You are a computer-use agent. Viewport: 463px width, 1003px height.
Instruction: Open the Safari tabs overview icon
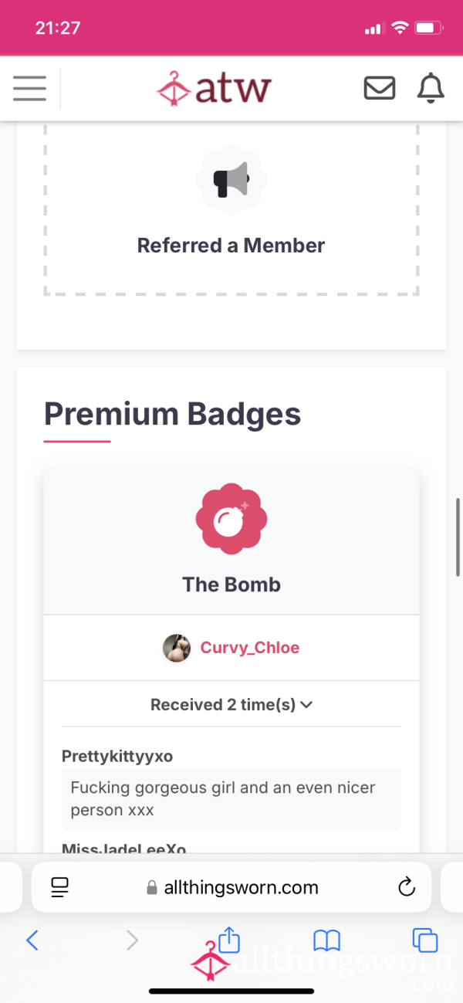425,940
